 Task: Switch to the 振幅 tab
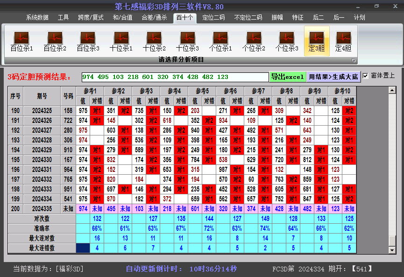pos(277,18)
